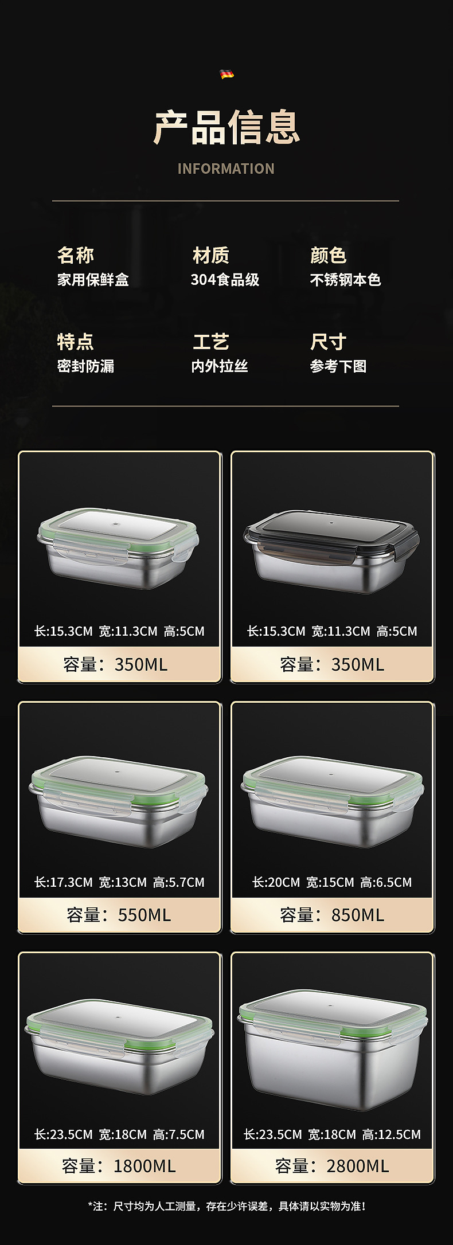Open the 550ML container picture
The image size is (453, 1245).
[x=119, y=801]
